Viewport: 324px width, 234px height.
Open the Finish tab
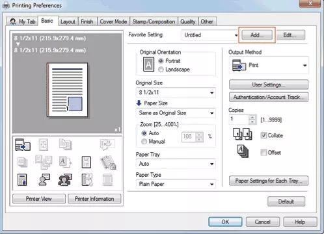coord(87,21)
